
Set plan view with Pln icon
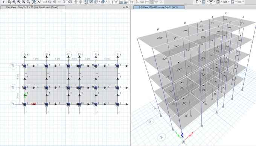tap(50, 2)
